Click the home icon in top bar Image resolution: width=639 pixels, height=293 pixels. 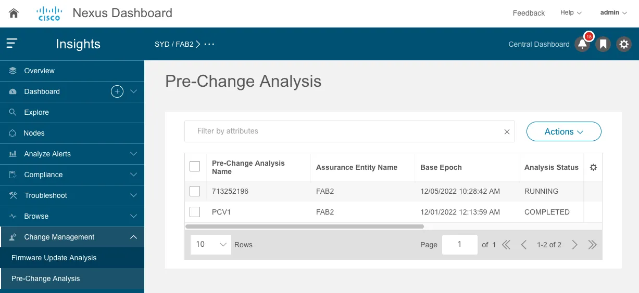point(14,14)
